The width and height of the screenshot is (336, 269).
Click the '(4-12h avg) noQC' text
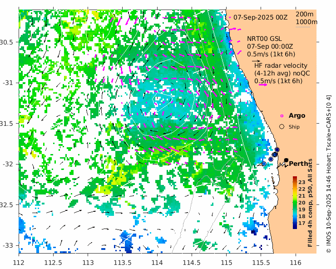[282, 73]
